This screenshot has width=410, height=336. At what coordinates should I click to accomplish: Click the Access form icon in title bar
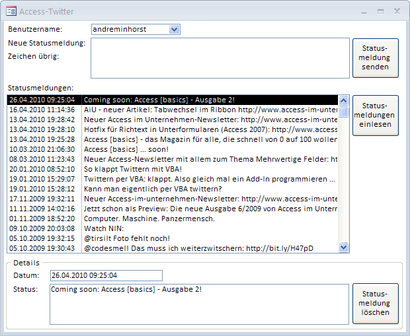coord(11,11)
